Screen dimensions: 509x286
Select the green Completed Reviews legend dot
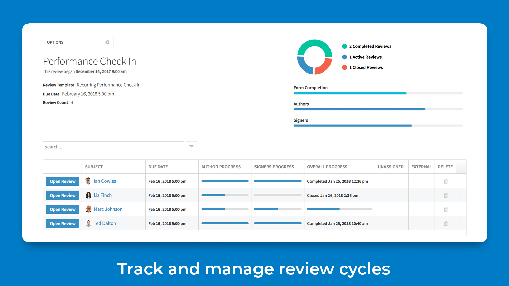[344, 46]
